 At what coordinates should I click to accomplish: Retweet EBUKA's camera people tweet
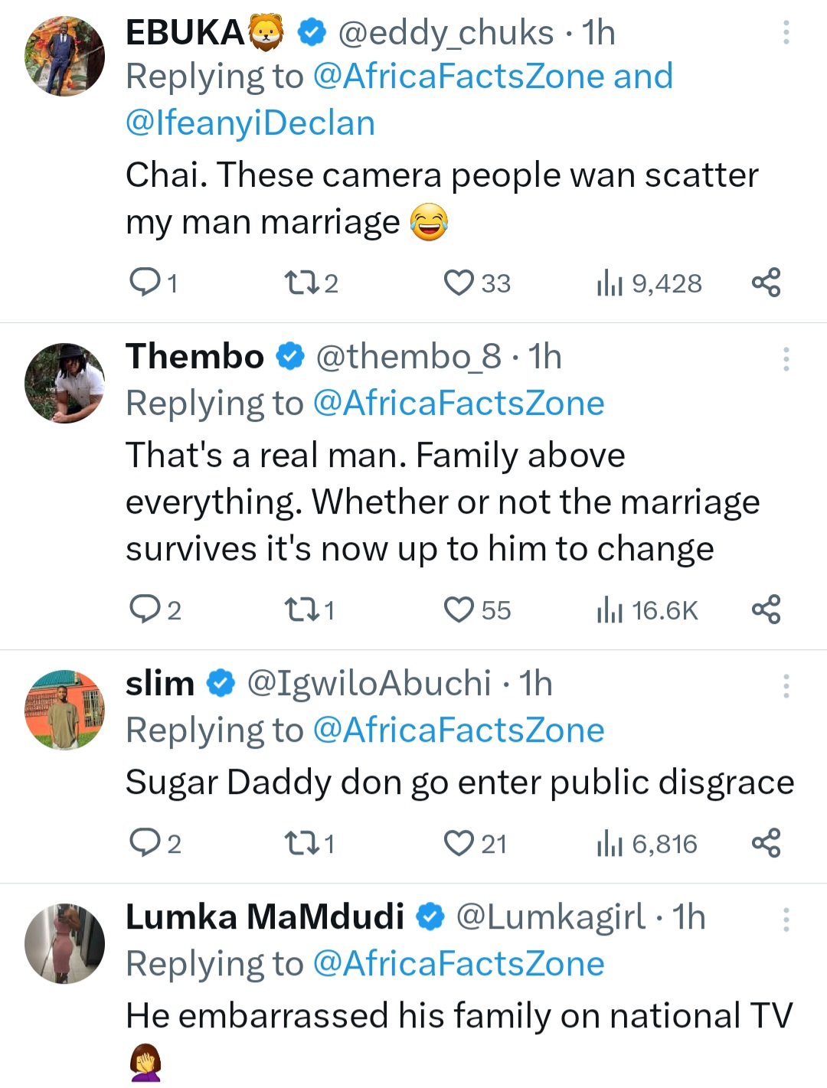pos(297,283)
